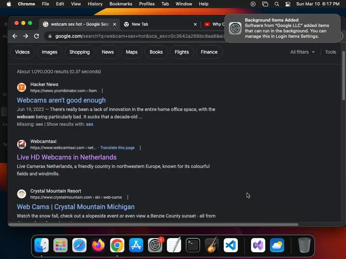Launch Safari from the dock
This screenshot has width=346, height=259.
click(x=79, y=245)
